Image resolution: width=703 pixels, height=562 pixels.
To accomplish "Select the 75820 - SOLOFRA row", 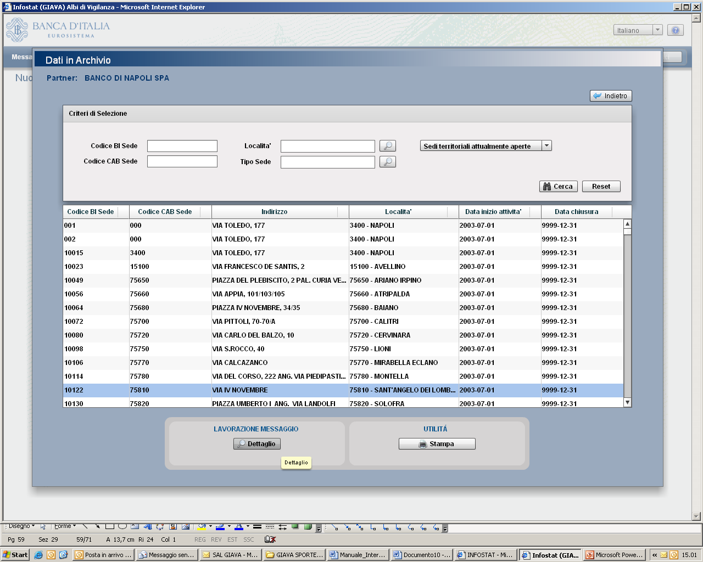I will pyautogui.click(x=343, y=402).
